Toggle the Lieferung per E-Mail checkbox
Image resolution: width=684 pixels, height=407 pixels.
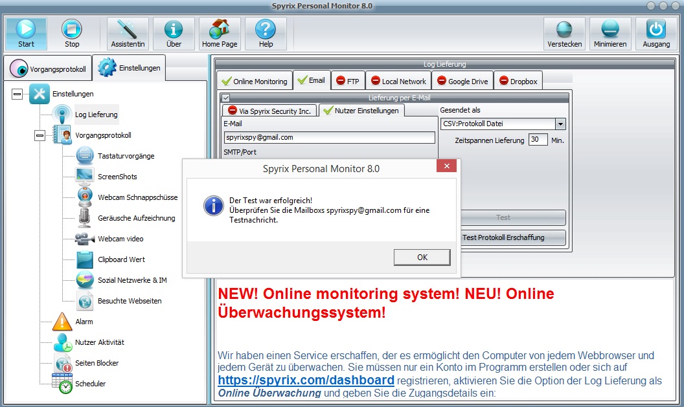(225, 98)
